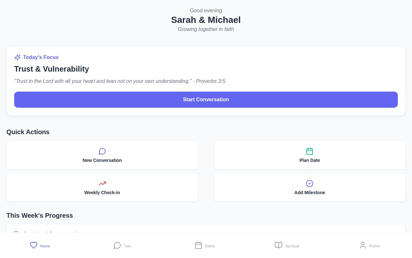Click the sparkle icon beside Today's Focus
The height and width of the screenshot is (258, 412).
(x=17, y=57)
